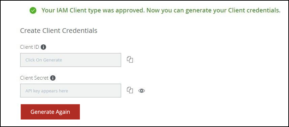Image resolution: width=289 pixels, height=127 pixels.
Task: Click the green checkmark success icon
Action: point(33,10)
